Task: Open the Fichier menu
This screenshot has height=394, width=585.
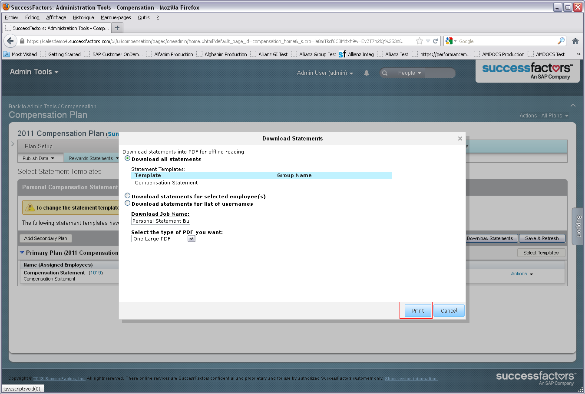Action: 12,17
